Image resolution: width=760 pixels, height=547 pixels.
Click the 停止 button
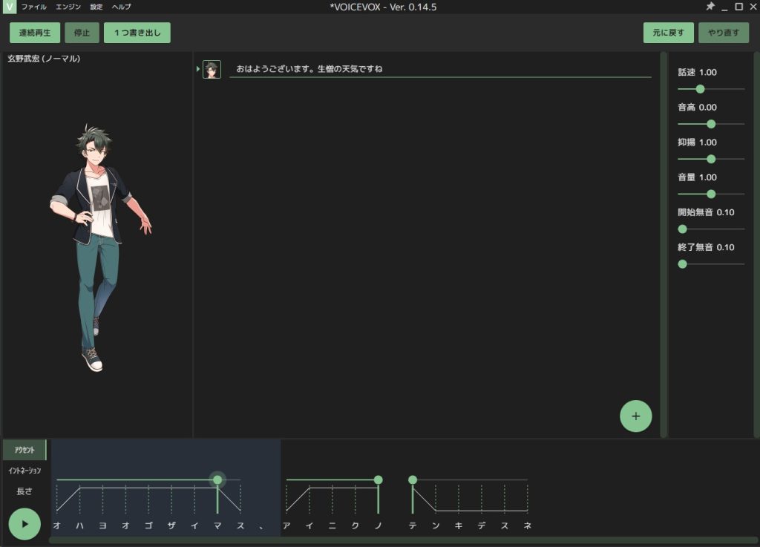coord(82,33)
